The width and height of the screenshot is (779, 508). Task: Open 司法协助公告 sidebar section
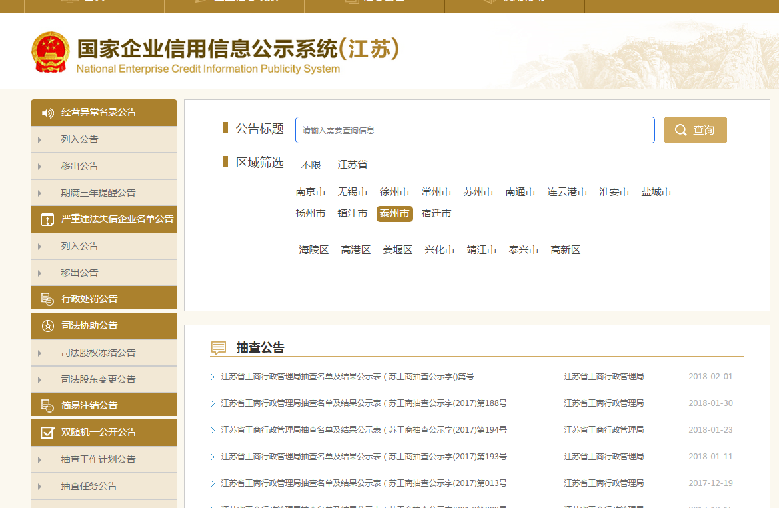[104, 326]
